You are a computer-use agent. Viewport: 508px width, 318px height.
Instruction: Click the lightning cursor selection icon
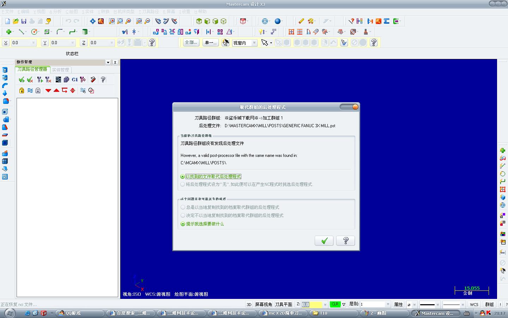(225, 43)
